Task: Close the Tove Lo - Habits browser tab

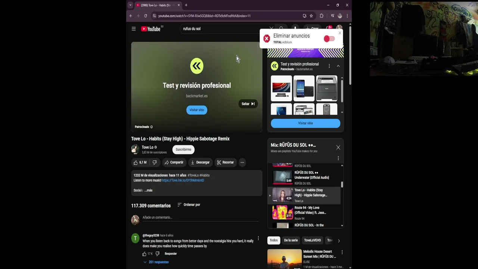Action: tap(179, 5)
